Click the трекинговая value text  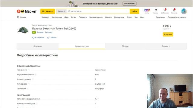[x=100, y=70]
